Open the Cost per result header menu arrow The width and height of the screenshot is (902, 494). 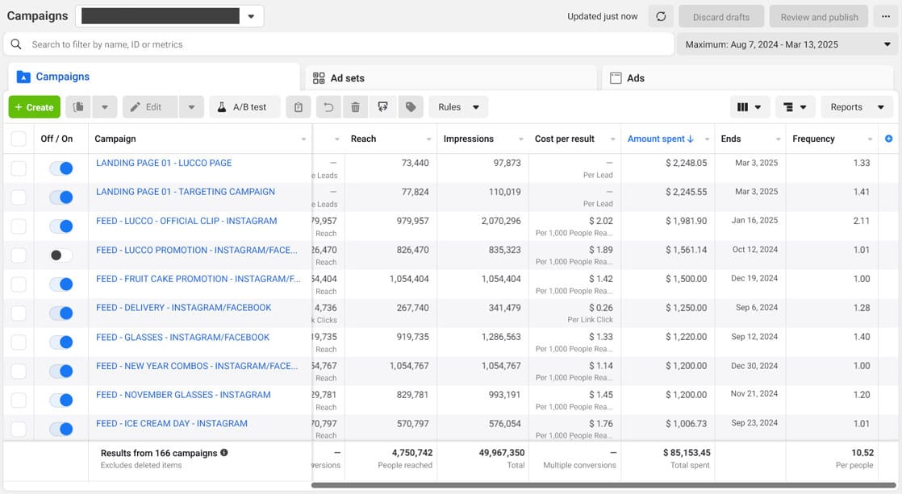(612, 139)
